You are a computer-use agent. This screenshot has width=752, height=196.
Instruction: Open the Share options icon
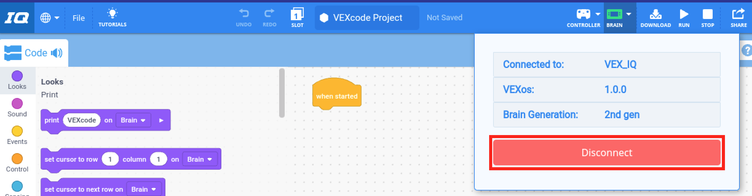738,14
